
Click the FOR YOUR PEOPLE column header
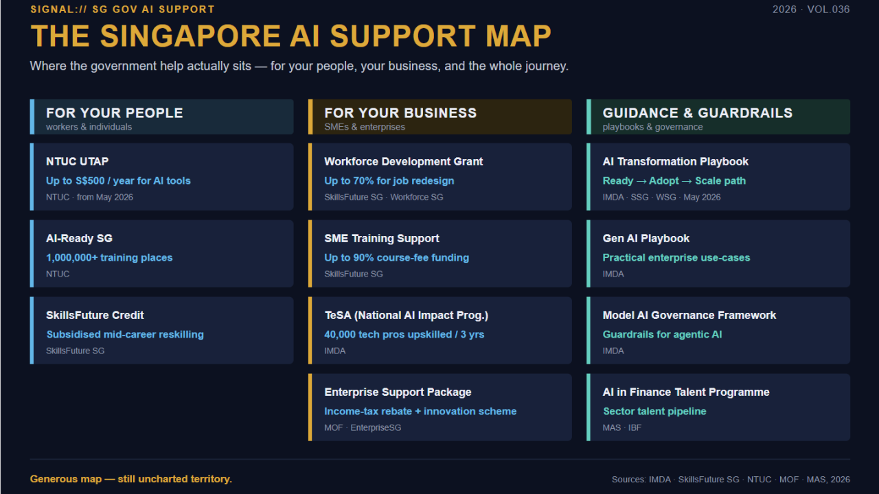pos(161,117)
